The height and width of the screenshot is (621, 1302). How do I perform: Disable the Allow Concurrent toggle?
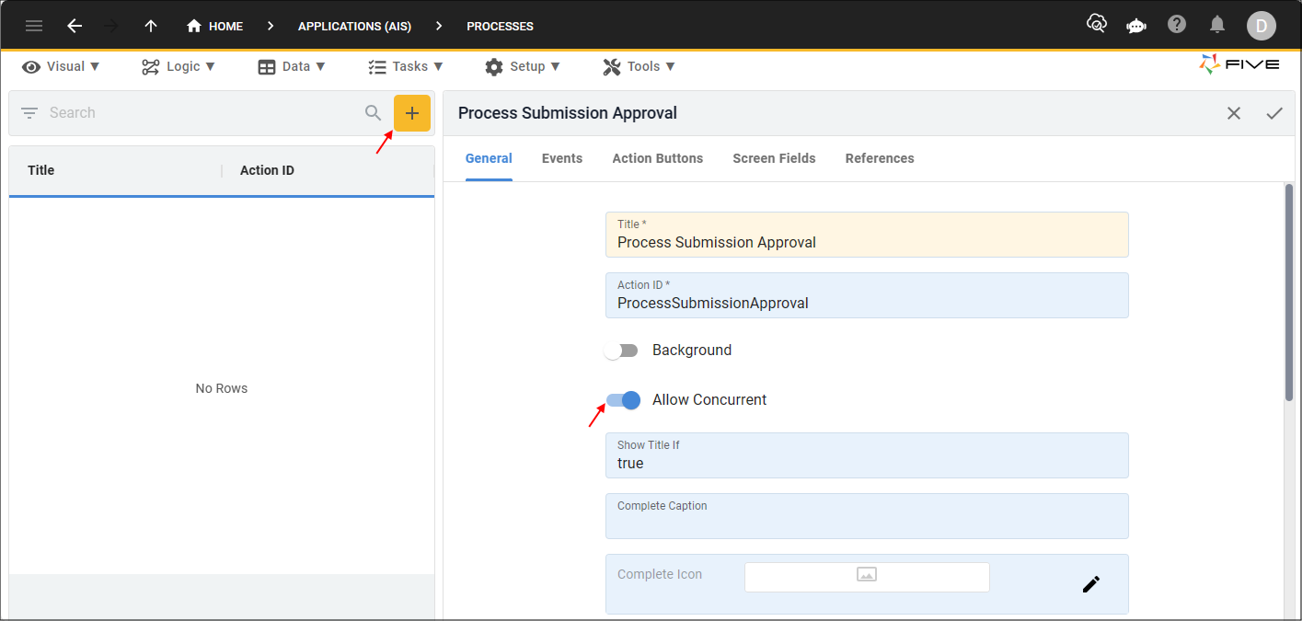(x=622, y=399)
